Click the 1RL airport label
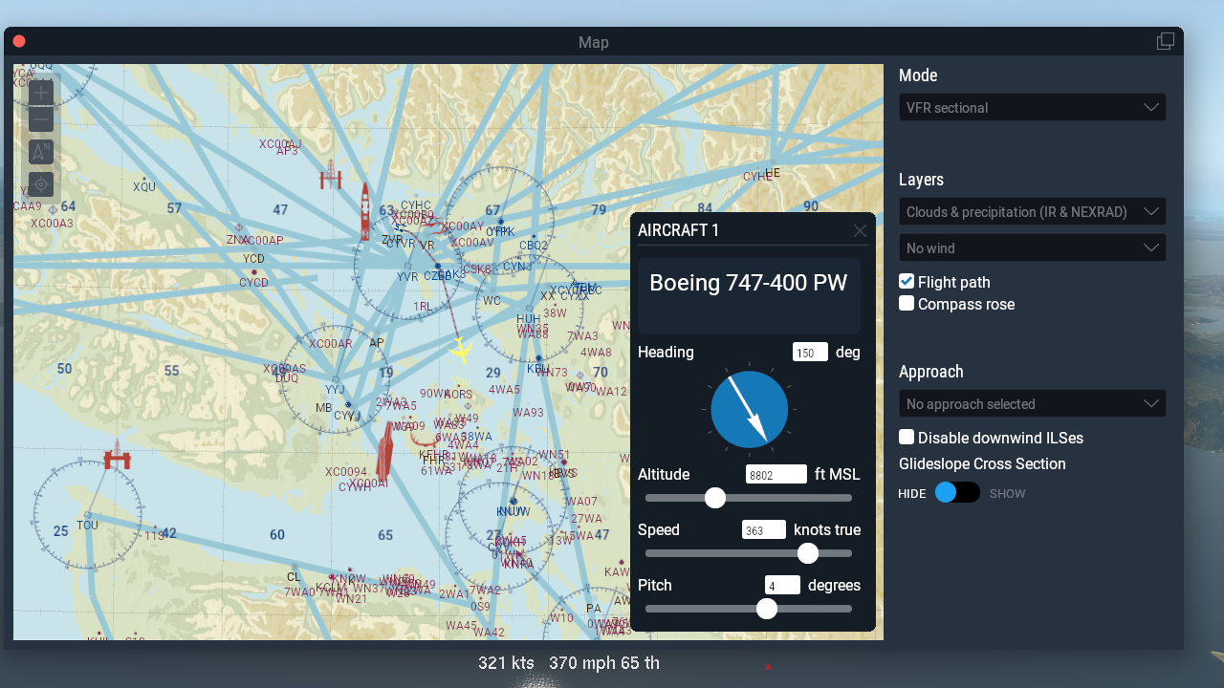 click(423, 307)
